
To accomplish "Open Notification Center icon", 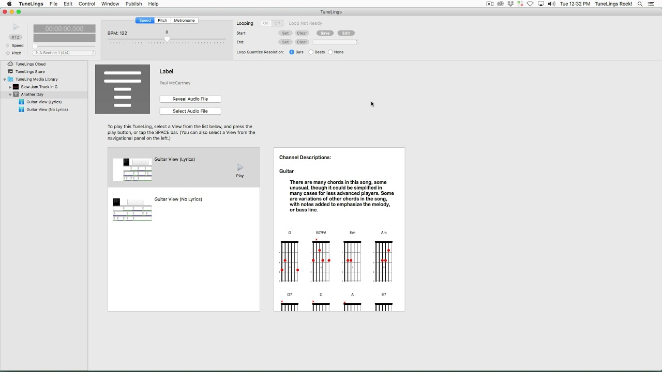I will (x=652, y=4).
